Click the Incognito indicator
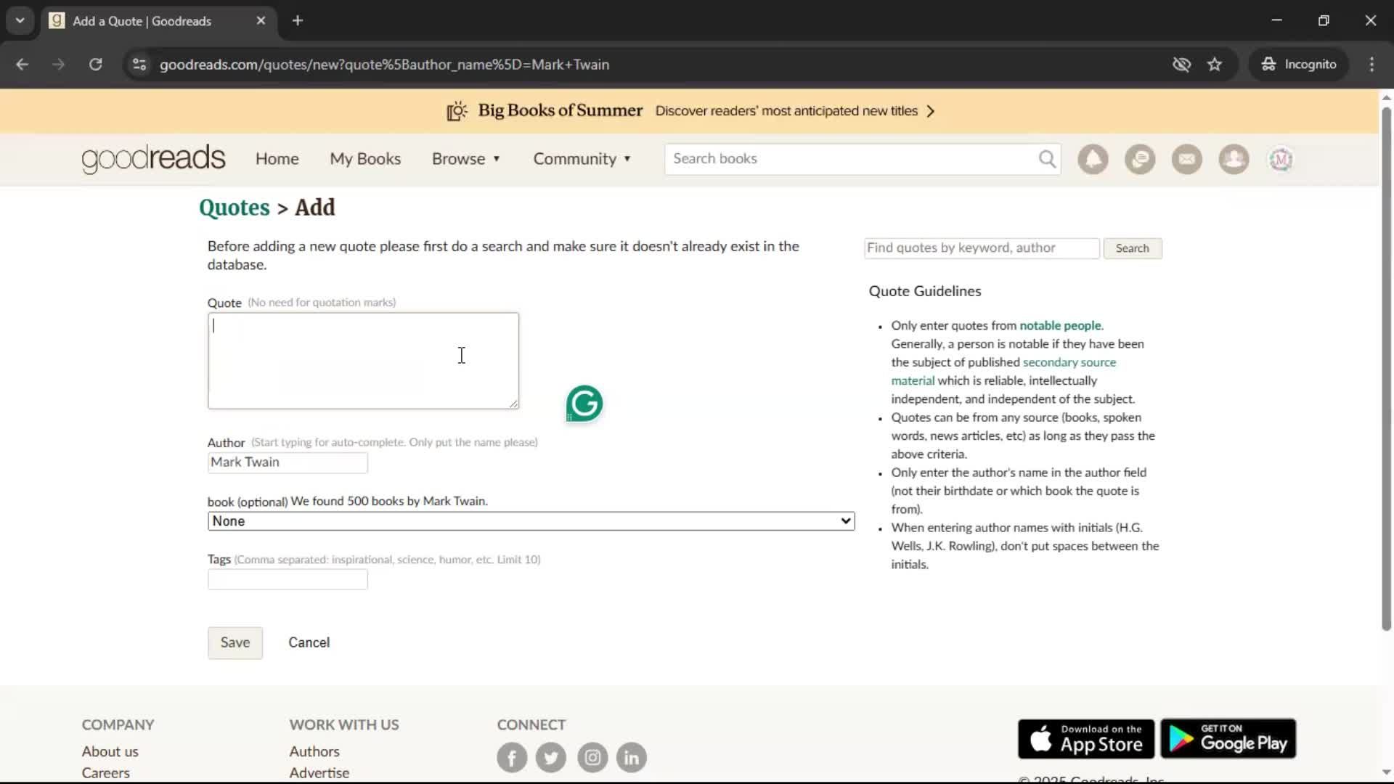This screenshot has height=784, width=1394. [1298, 65]
